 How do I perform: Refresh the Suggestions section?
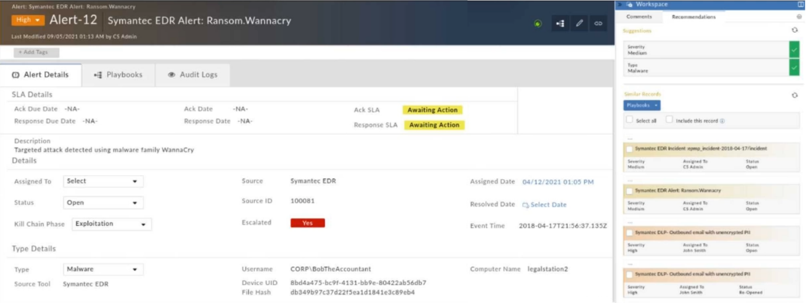pyautogui.click(x=794, y=31)
